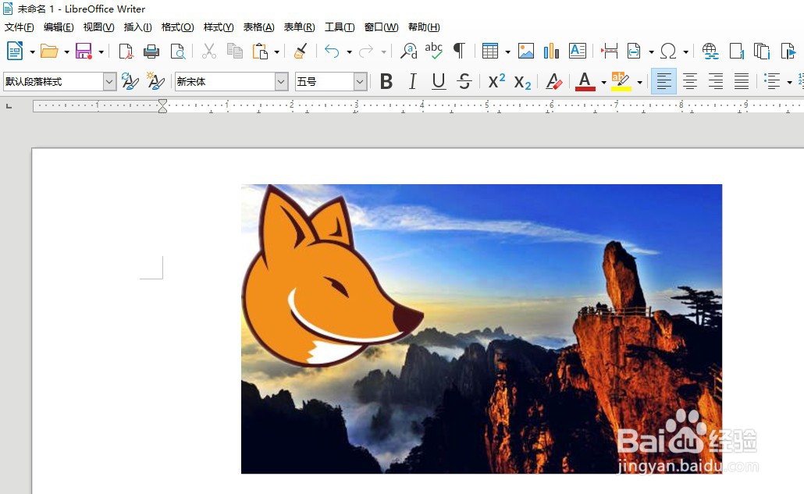Click the Redo arrow icon
Screen dimensions: 804x494
(366, 52)
